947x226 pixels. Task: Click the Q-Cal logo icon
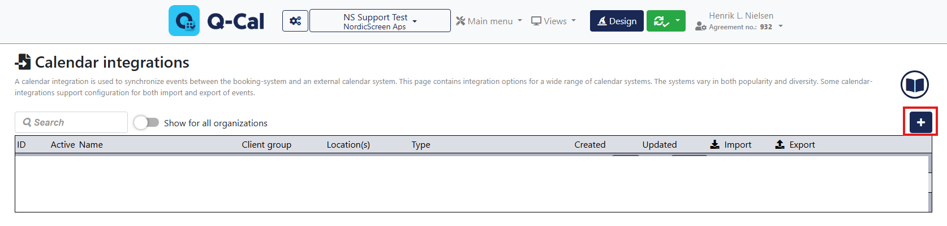point(184,21)
